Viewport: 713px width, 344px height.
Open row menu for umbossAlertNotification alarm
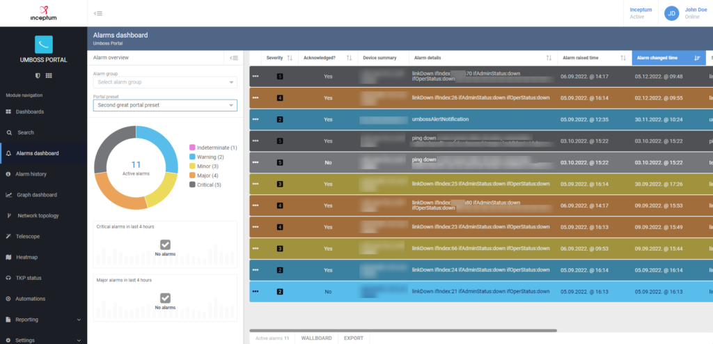pyautogui.click(x=256, y=119)
